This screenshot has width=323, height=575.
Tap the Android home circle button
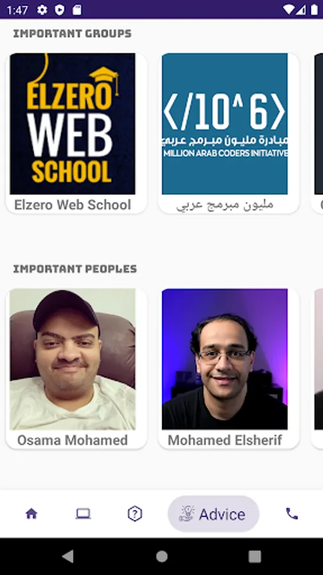click(x=161, y=556)
